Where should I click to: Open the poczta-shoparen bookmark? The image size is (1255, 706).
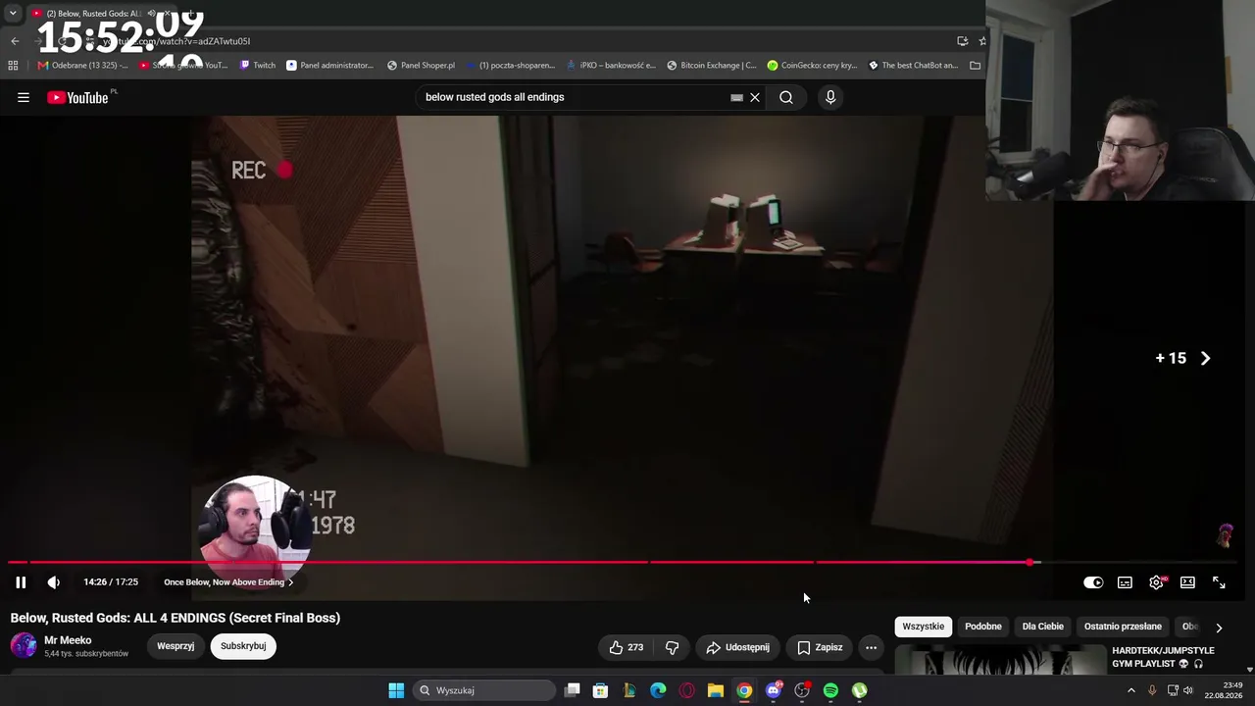pos(510,66)
